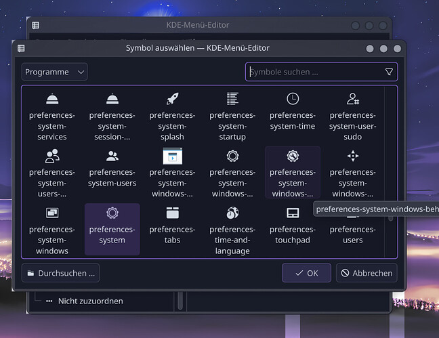Pick the four-arrows preferences-system-windows icon
This screenshot has width=439, height=338.
[353, 156]
